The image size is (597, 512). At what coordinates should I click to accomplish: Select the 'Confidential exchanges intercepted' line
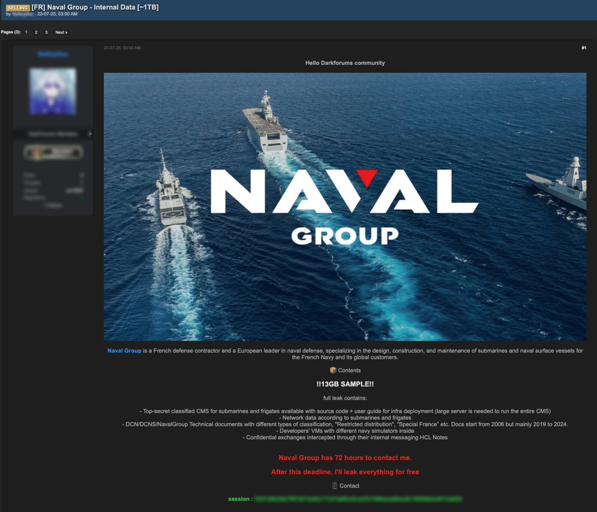coord(345,437)
